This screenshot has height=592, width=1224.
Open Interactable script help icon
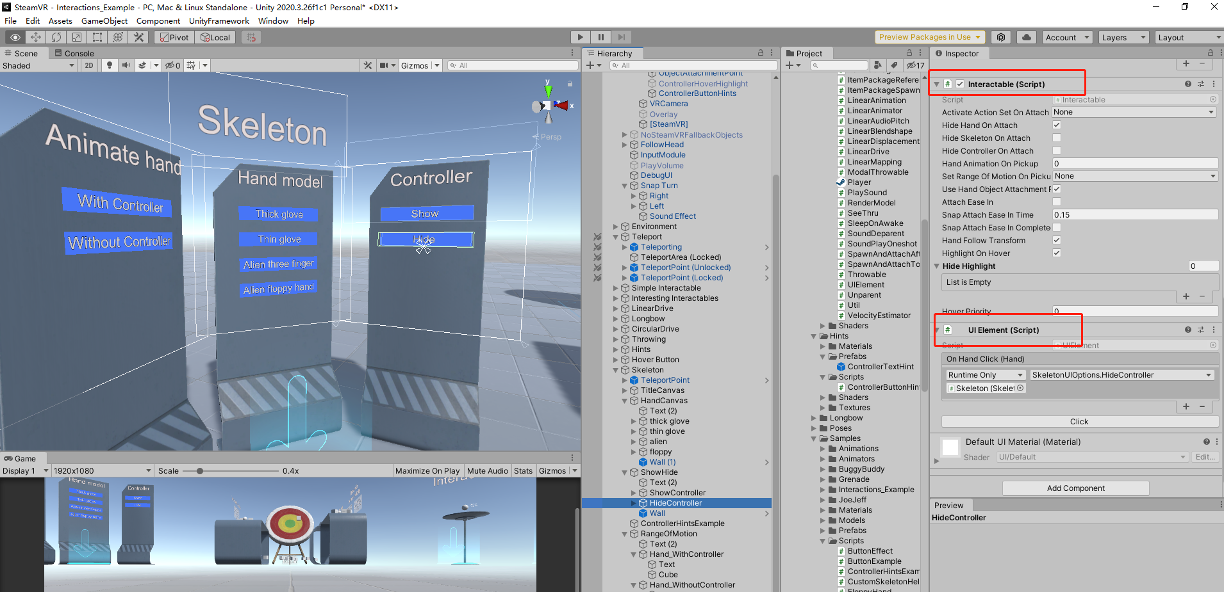1188,84
